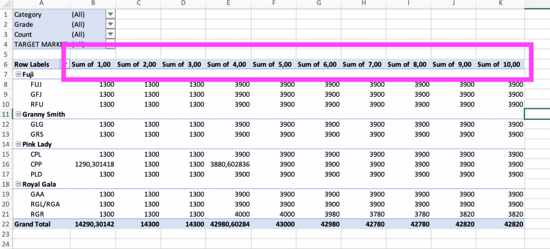This screenshot has width=550, height=249.
Task: Select the PLD row label
Action: pyautogui.click(x=37, y=174)
